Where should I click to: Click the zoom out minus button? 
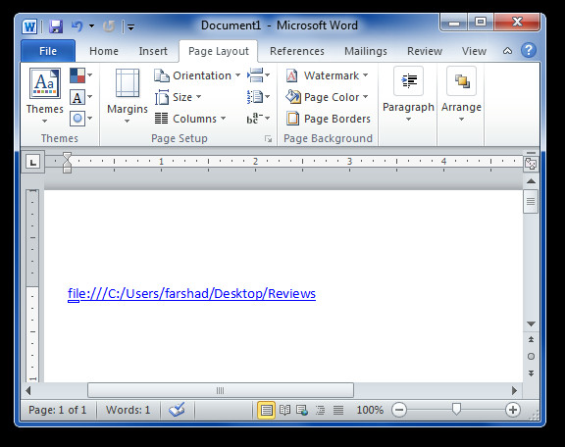(x=399, y=410)
